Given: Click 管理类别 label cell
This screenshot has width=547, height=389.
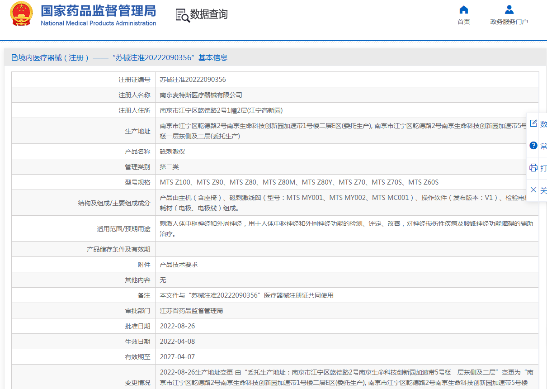Looking at the screenshot, I should (84, 167).
